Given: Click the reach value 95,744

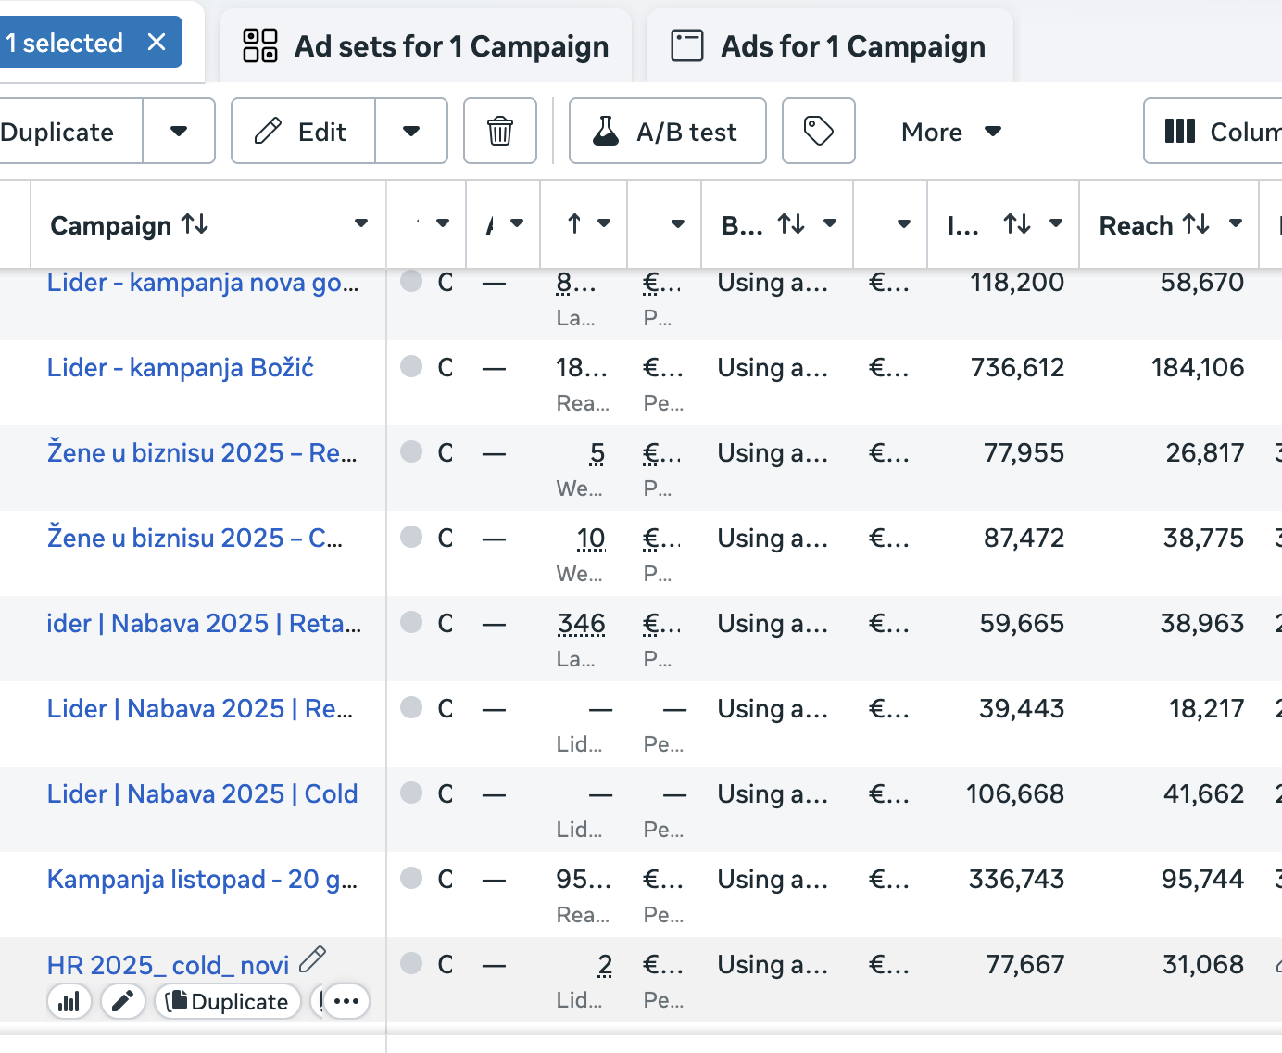Looking at the screenshot, I should tap(1202, 880).
